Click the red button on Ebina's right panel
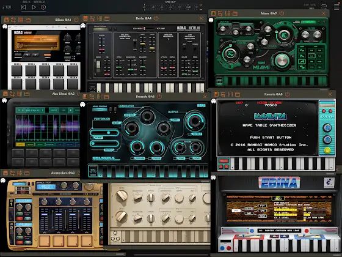The width and height of the screenshot is (342, 257). click(x=306, y=231)
